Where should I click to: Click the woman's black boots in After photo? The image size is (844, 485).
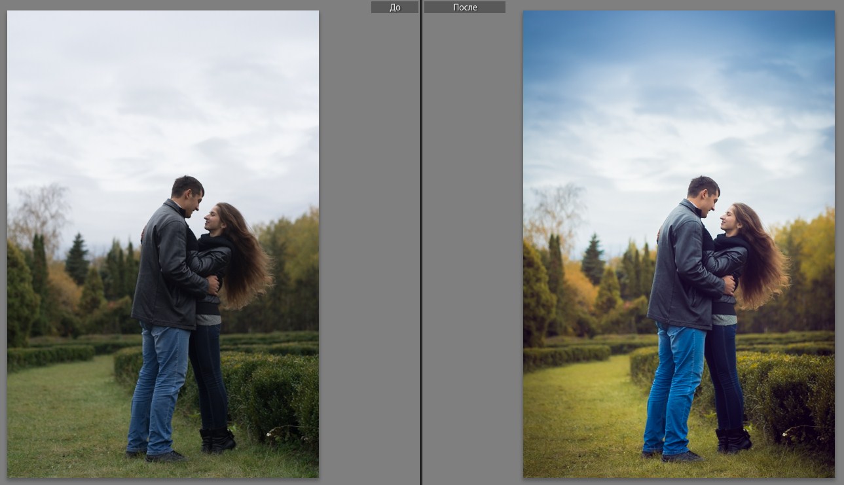click(x=732, y=440)
